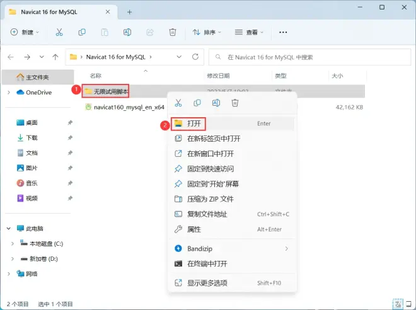Open 音乐 quick access folder

click(27, 183)
